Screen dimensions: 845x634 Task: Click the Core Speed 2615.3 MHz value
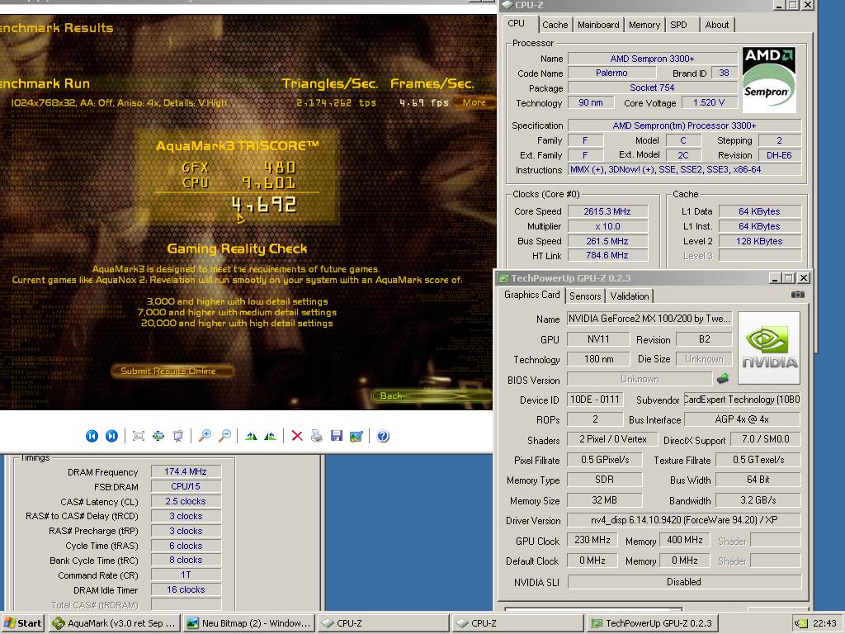click(607, 211)
